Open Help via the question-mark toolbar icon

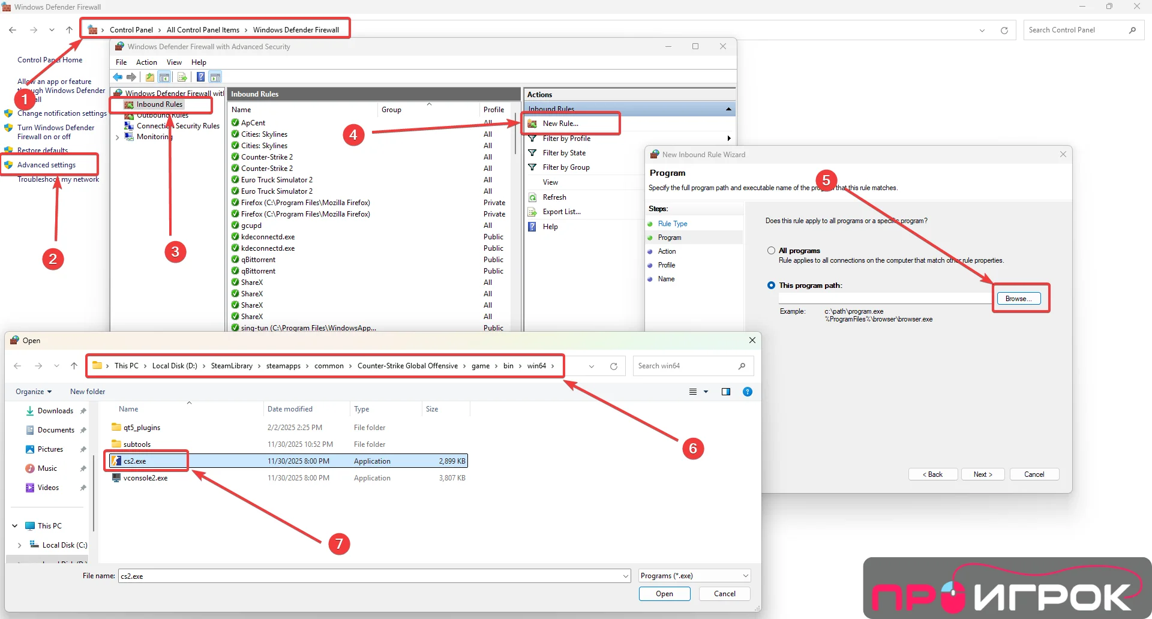(201, 77)
